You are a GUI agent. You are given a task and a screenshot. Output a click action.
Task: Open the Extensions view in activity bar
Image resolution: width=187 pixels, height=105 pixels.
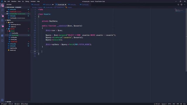click(x=2, y=25)
